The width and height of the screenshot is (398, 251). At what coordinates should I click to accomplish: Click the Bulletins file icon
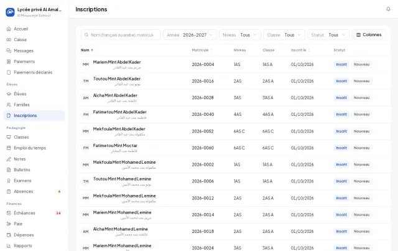click(x=9, y=169)
